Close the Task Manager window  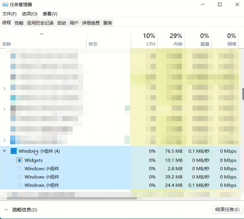coord(237,5)
